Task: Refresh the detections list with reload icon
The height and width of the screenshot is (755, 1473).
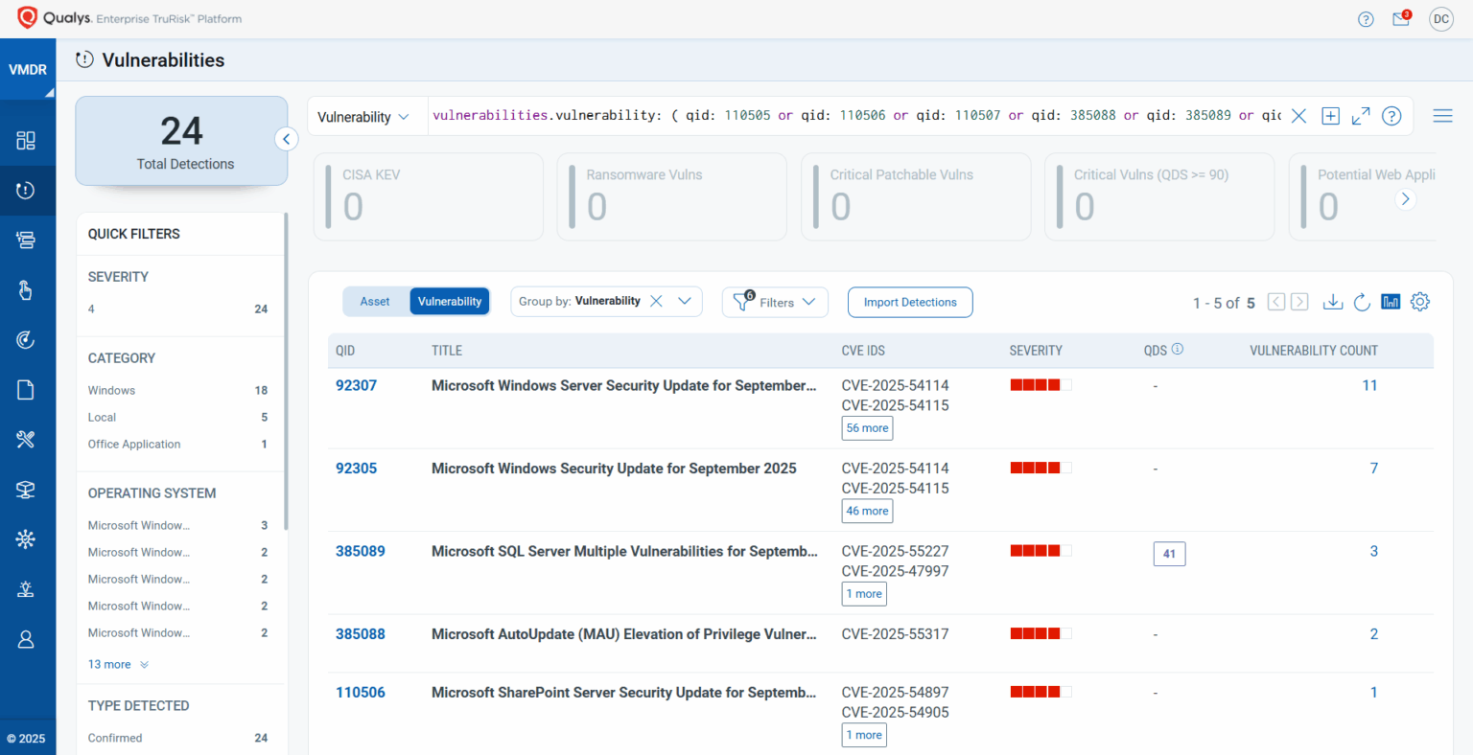Action: (x=1362, y=302)
